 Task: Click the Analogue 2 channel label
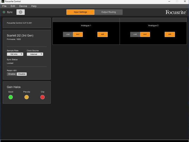point(153,25)
